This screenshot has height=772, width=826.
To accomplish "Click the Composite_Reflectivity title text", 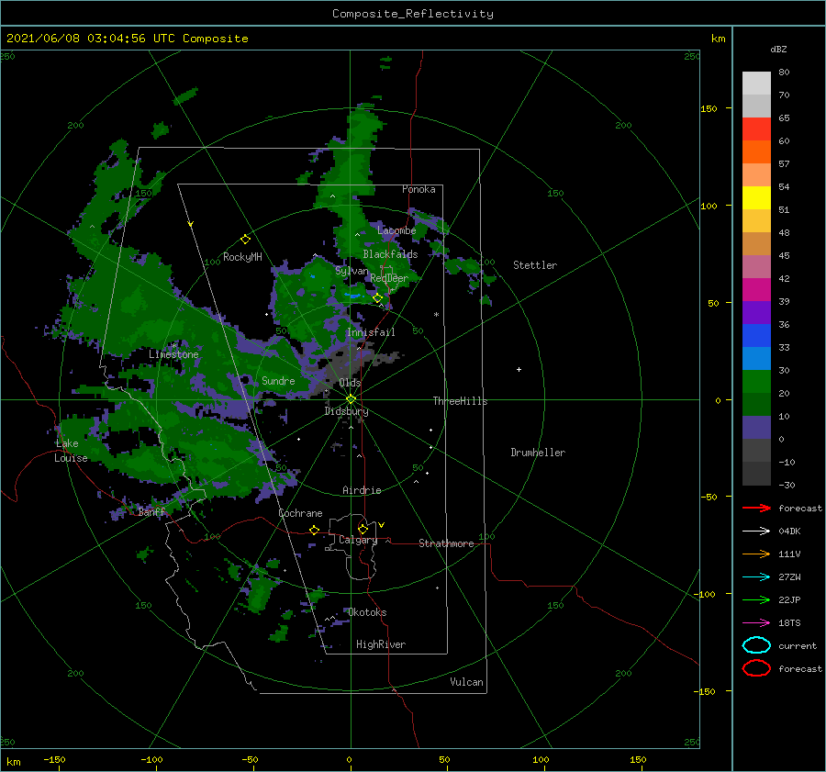I will coord(412,14).
